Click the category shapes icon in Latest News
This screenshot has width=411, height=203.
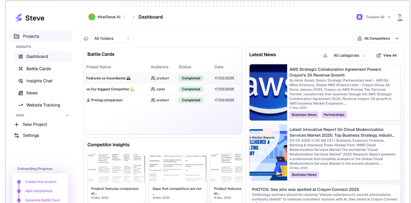pyautogui.click(x=325, y=56)
